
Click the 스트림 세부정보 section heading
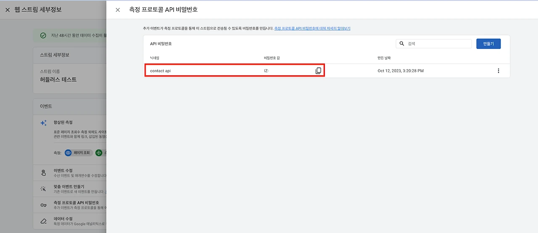tap(55, 55)
